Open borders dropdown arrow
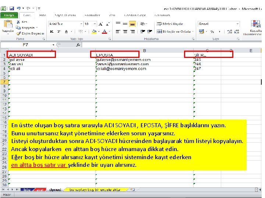 pyautogui.click(x=85, y=32)
